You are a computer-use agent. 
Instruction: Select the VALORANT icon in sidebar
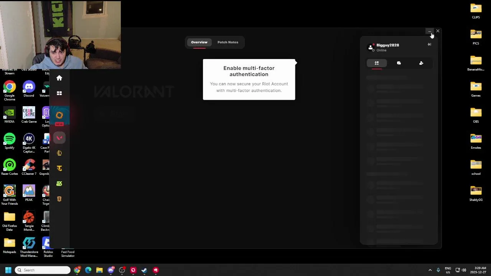59,138
